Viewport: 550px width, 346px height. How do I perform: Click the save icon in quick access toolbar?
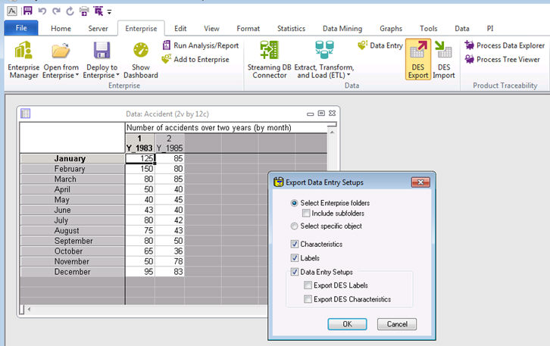click(27, 11)
